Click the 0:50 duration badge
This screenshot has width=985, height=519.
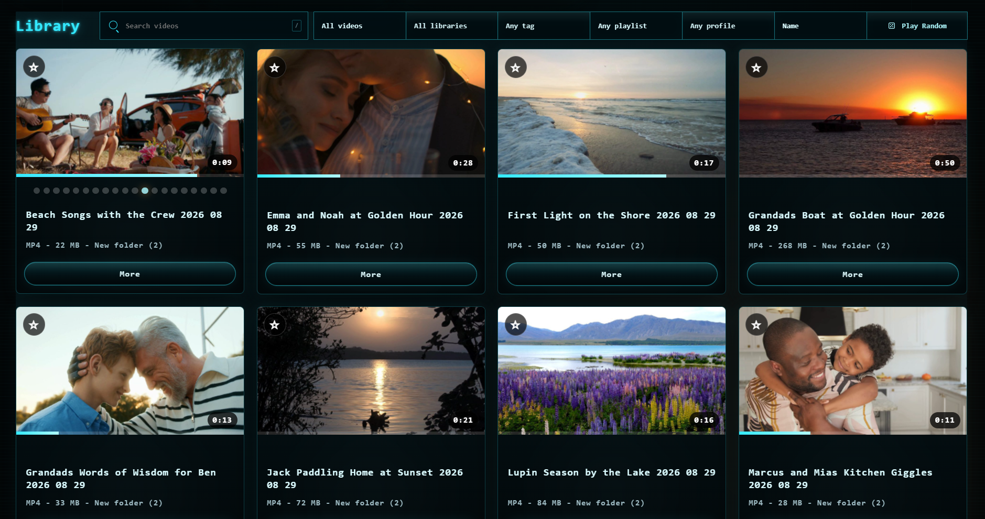click(x=945, y=163)
